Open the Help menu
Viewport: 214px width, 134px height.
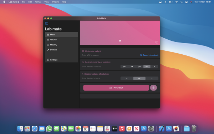point(64,2)
